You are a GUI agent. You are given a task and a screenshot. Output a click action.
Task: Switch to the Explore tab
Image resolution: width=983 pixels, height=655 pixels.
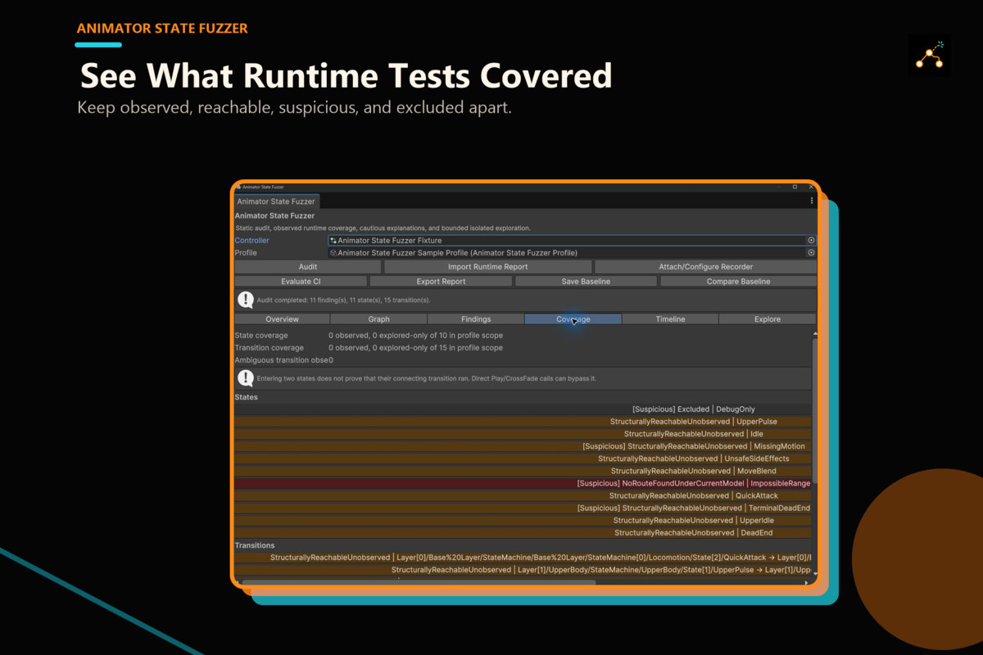pos(768,319)
